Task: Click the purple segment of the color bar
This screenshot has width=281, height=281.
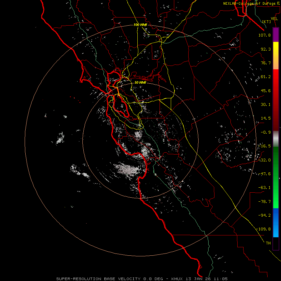Action: pos(276,35)
